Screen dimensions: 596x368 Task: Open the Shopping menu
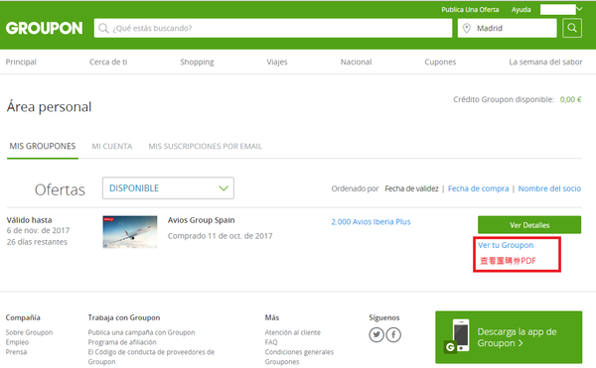click(x=197, y=61)
